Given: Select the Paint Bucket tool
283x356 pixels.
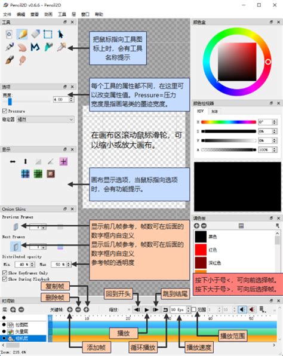Looking at the screenshot, I should (x=48, y=47).
